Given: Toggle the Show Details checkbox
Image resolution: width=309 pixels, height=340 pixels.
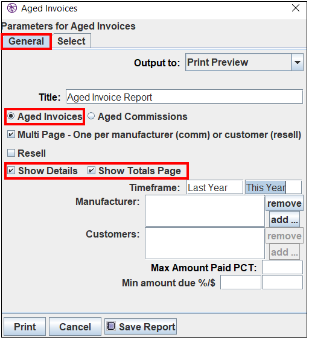Looking at the screenshot, I should (x=11, y=171).
